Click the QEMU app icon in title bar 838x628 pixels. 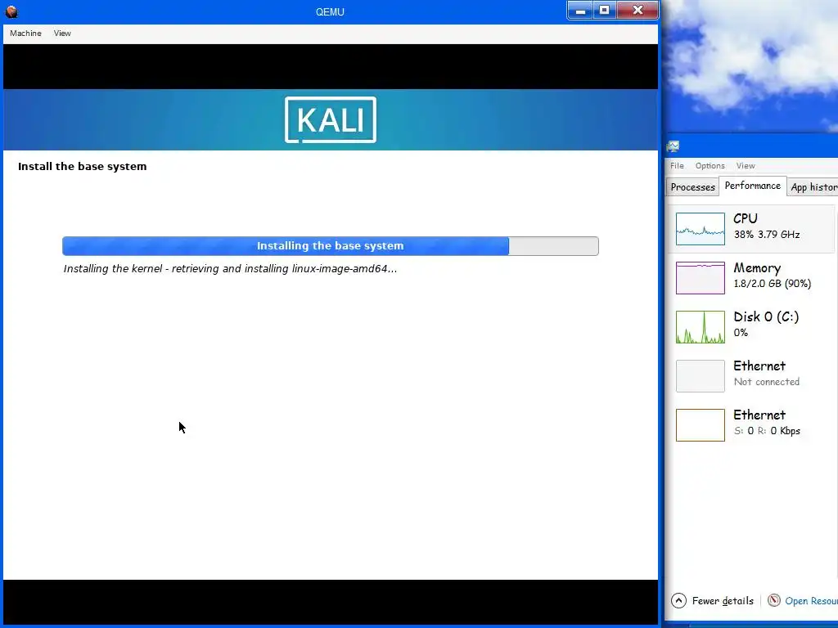point(11,11)
